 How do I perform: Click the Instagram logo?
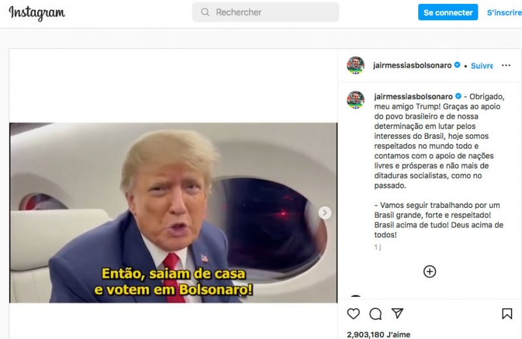pos(37,12)
